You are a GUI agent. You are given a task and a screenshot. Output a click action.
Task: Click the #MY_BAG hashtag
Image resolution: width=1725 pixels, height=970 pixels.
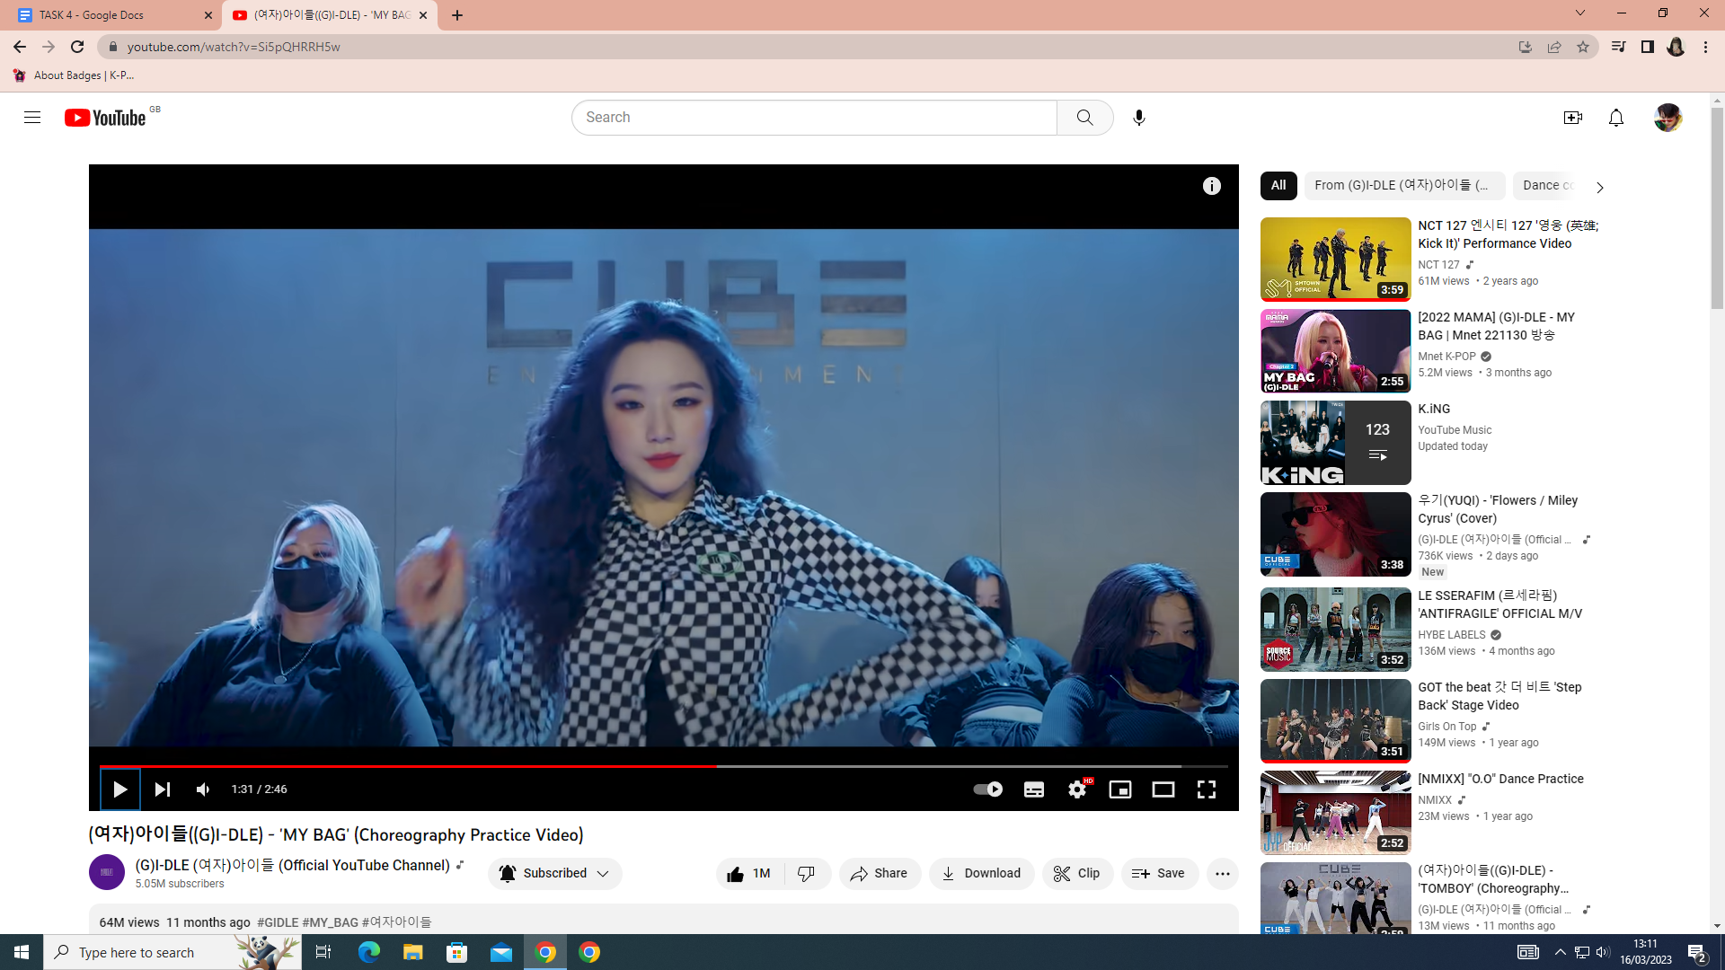(x=330, y=922)
